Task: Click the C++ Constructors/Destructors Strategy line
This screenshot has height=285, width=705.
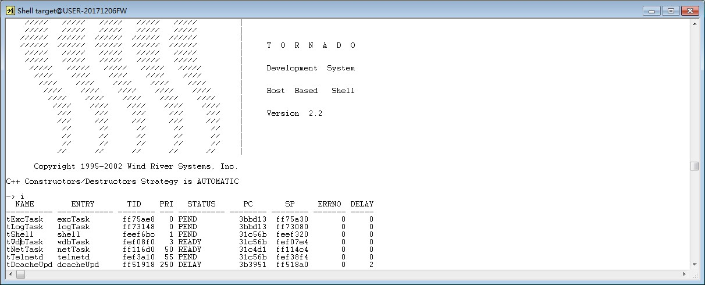Action: pos(122,181)
